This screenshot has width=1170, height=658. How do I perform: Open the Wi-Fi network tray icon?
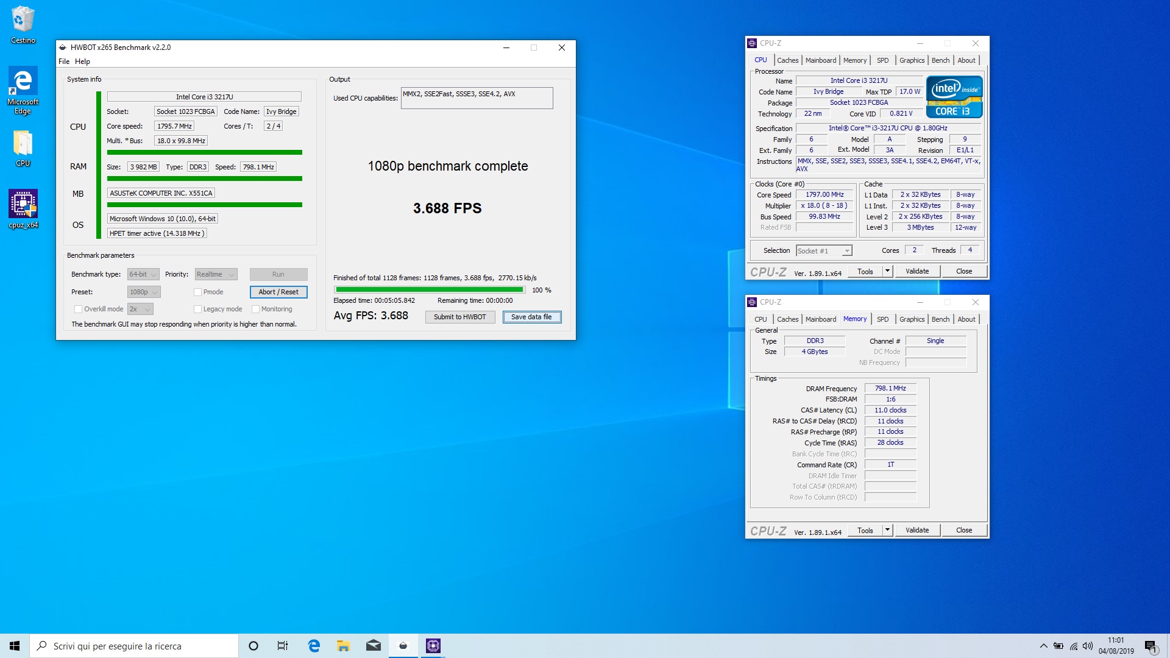coord(1074,646)
